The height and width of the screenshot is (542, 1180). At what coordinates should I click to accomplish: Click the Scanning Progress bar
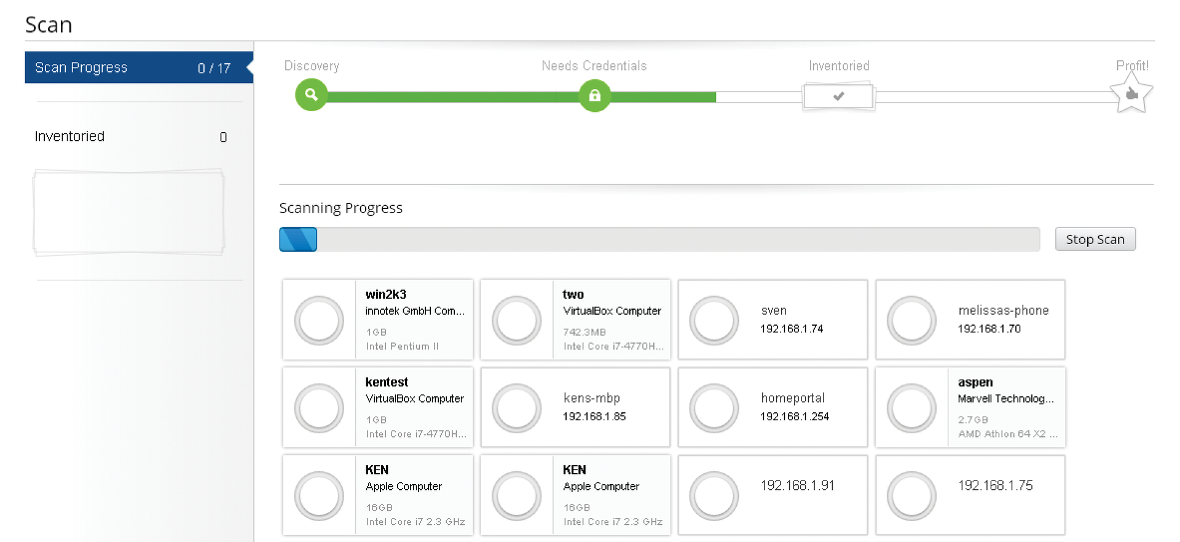click(659, 239)
